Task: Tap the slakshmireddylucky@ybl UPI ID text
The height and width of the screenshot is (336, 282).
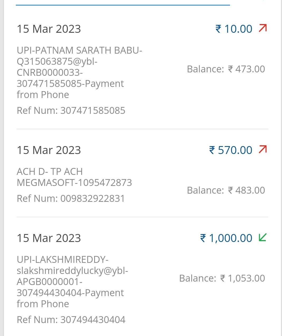Action: [x=72, y=271]
